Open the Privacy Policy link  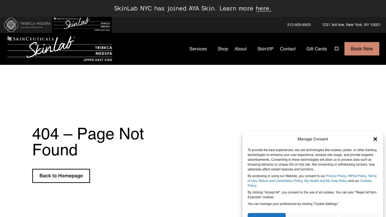336,176
